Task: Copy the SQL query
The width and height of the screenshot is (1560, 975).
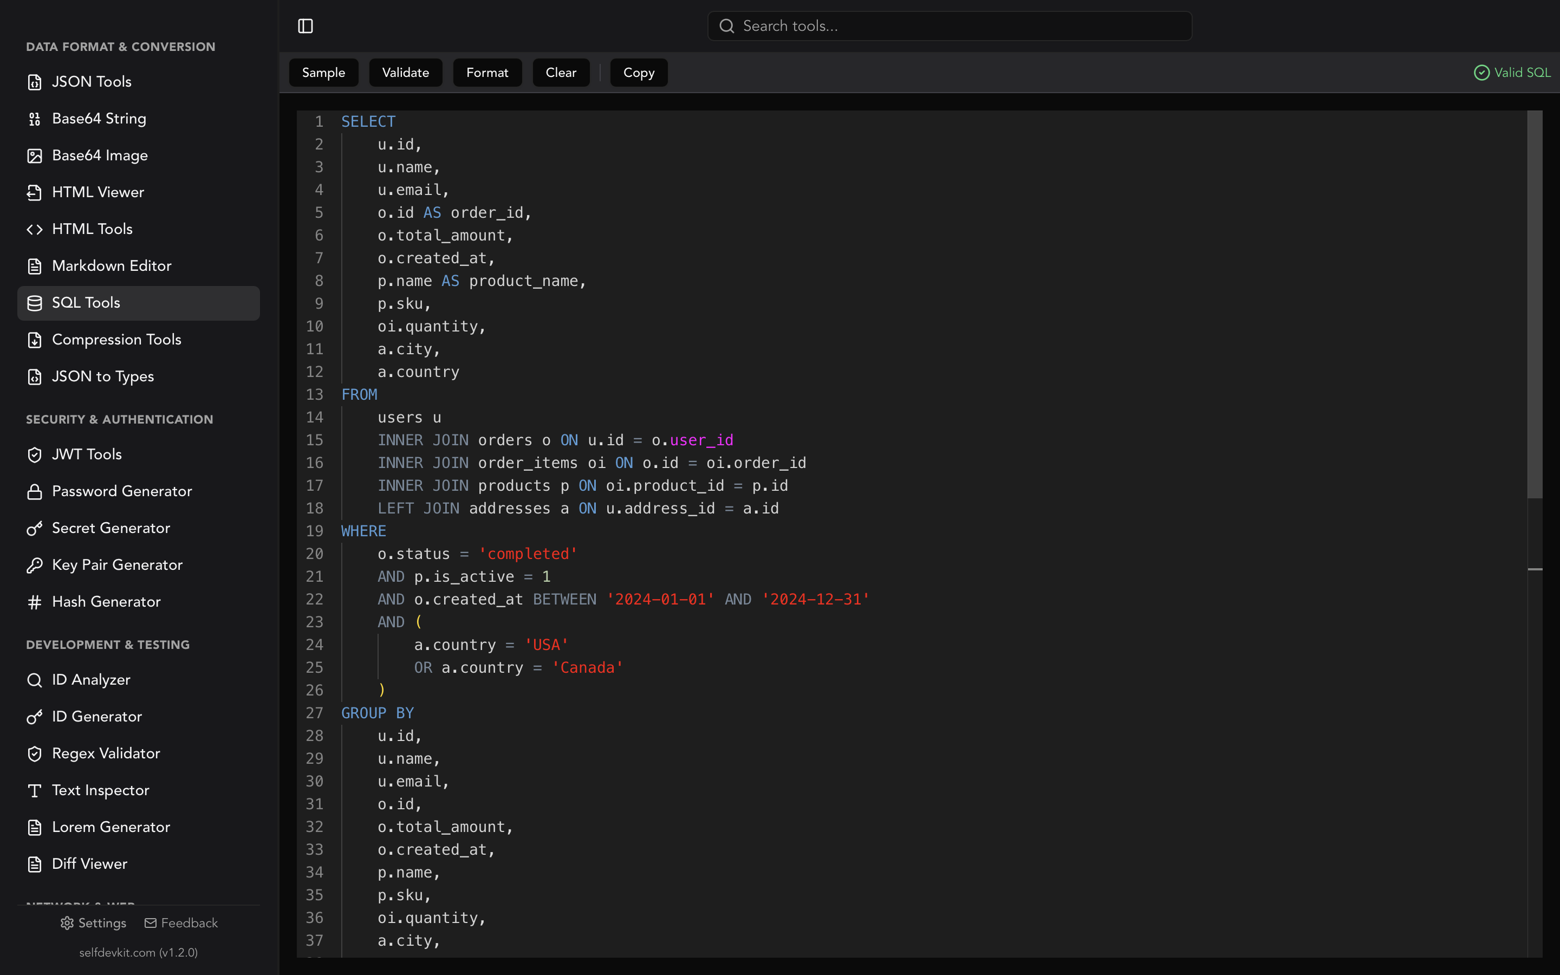Action: tap(638, 72)
